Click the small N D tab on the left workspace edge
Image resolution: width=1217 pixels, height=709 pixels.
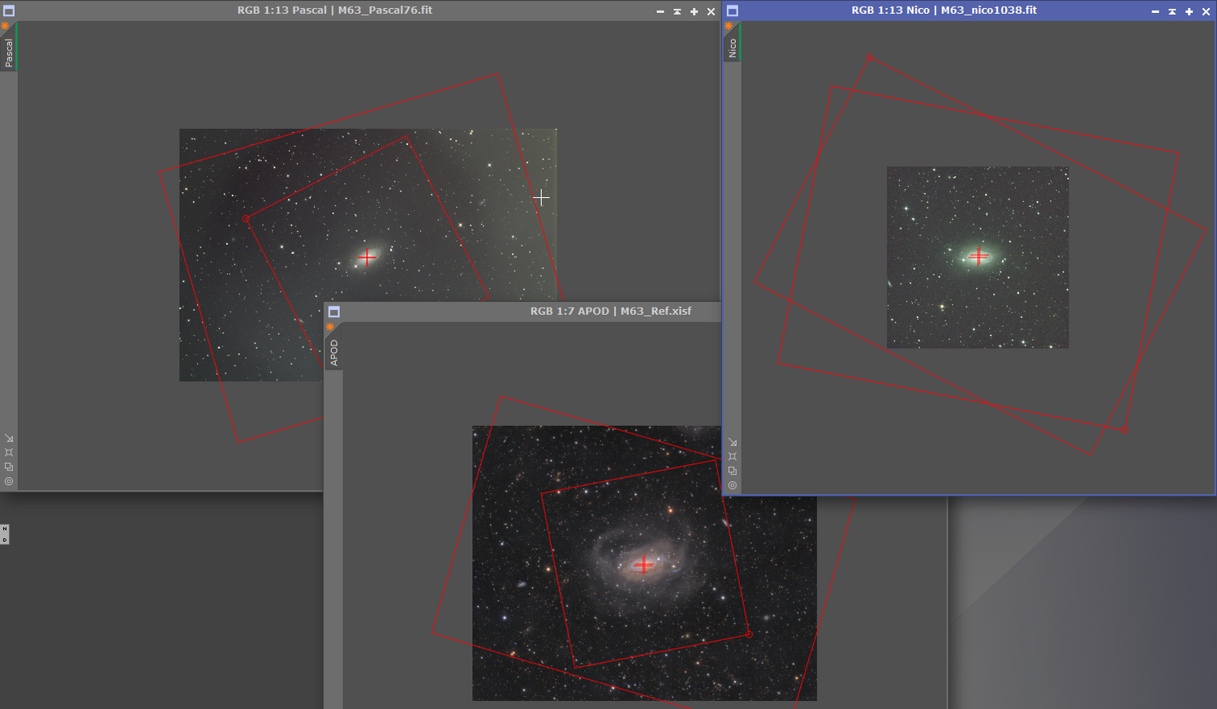(x=5, y=535)
